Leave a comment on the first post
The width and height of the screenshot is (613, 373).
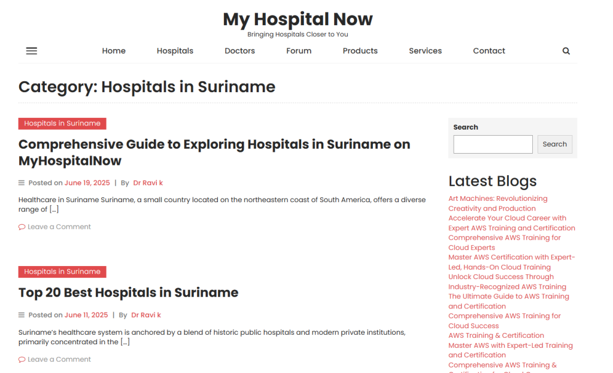(x=59, y=227)
